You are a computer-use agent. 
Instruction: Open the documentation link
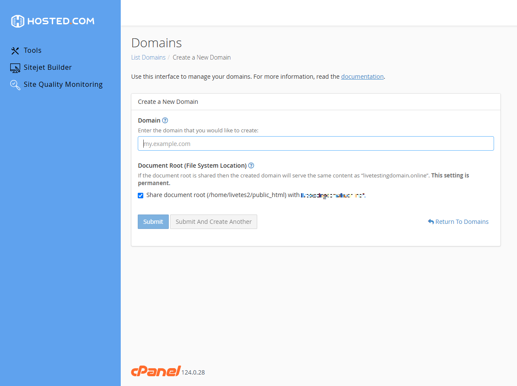pyautogui.click(x=362, y=76)
